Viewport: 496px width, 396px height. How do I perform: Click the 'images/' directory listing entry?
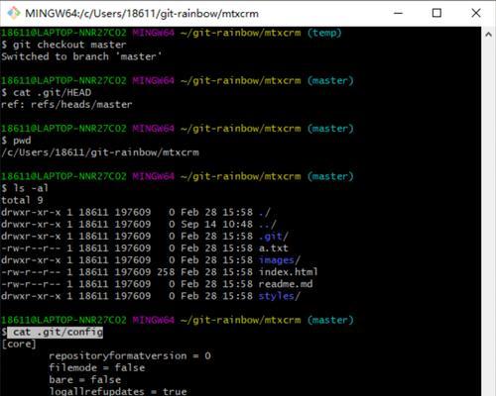point(151,260)
